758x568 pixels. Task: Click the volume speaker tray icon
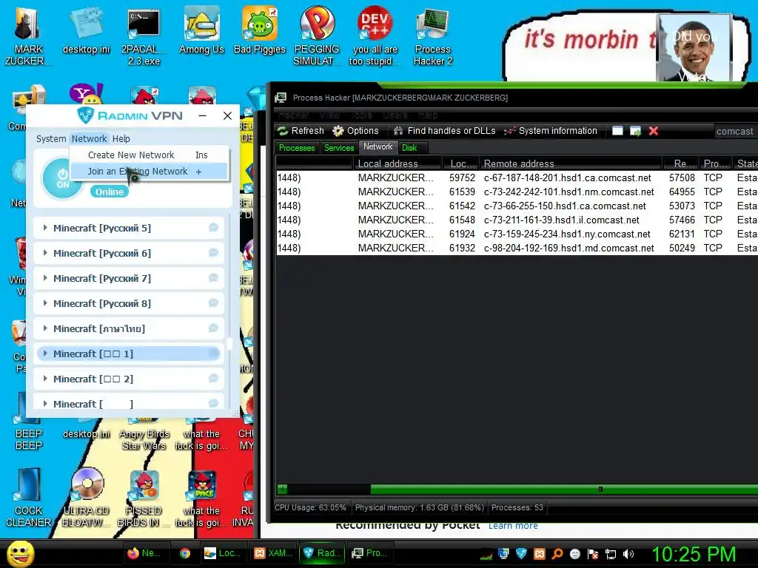coord(628,554)
